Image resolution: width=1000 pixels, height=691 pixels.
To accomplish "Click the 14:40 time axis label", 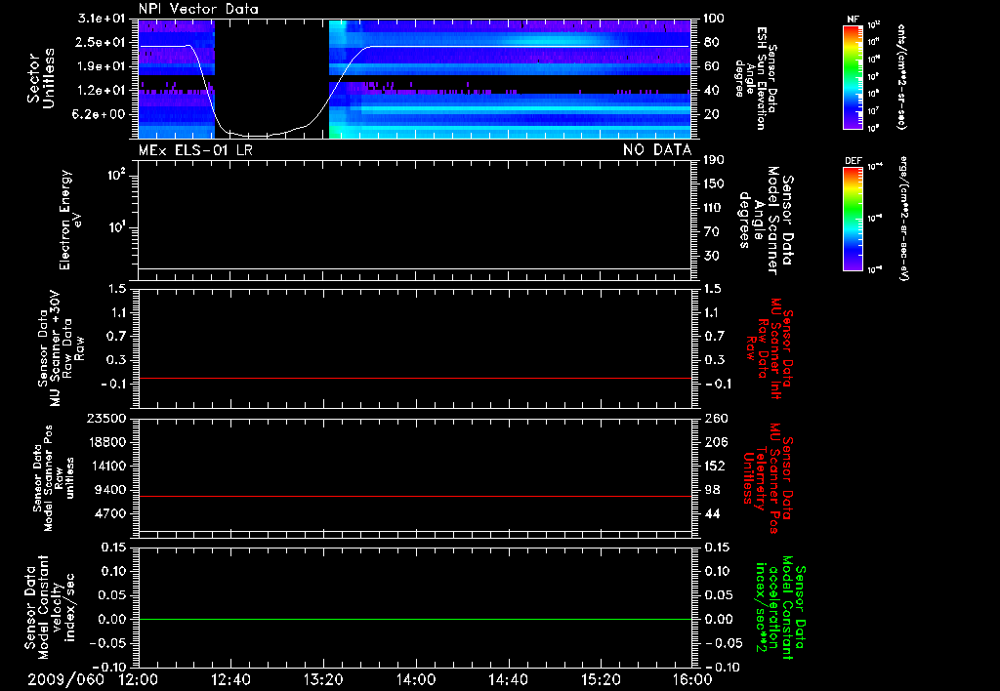I will (508, 678).
